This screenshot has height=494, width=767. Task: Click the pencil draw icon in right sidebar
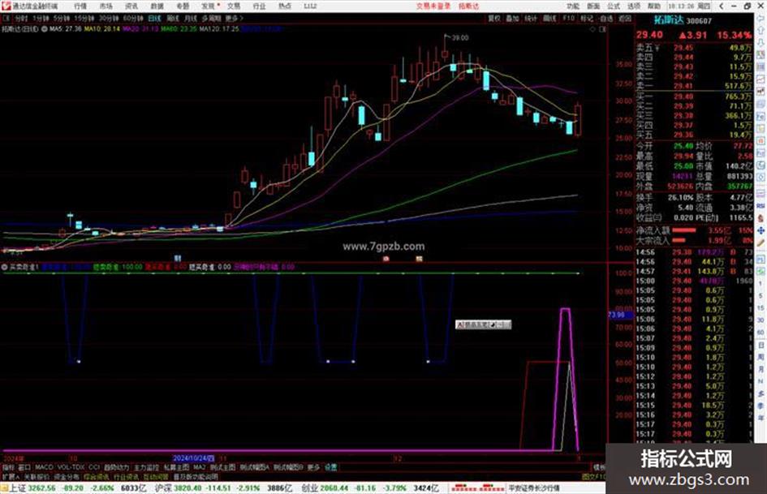point(761,243)
